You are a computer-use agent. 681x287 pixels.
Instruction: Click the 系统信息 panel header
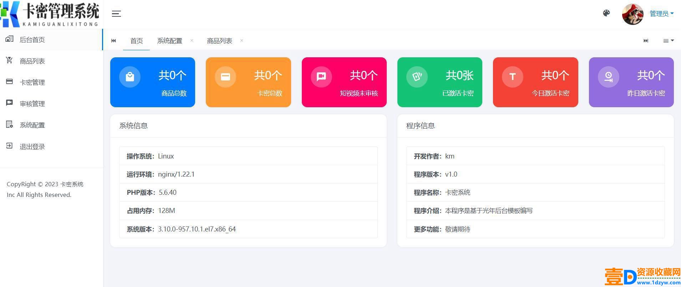(x=248, y=126)
